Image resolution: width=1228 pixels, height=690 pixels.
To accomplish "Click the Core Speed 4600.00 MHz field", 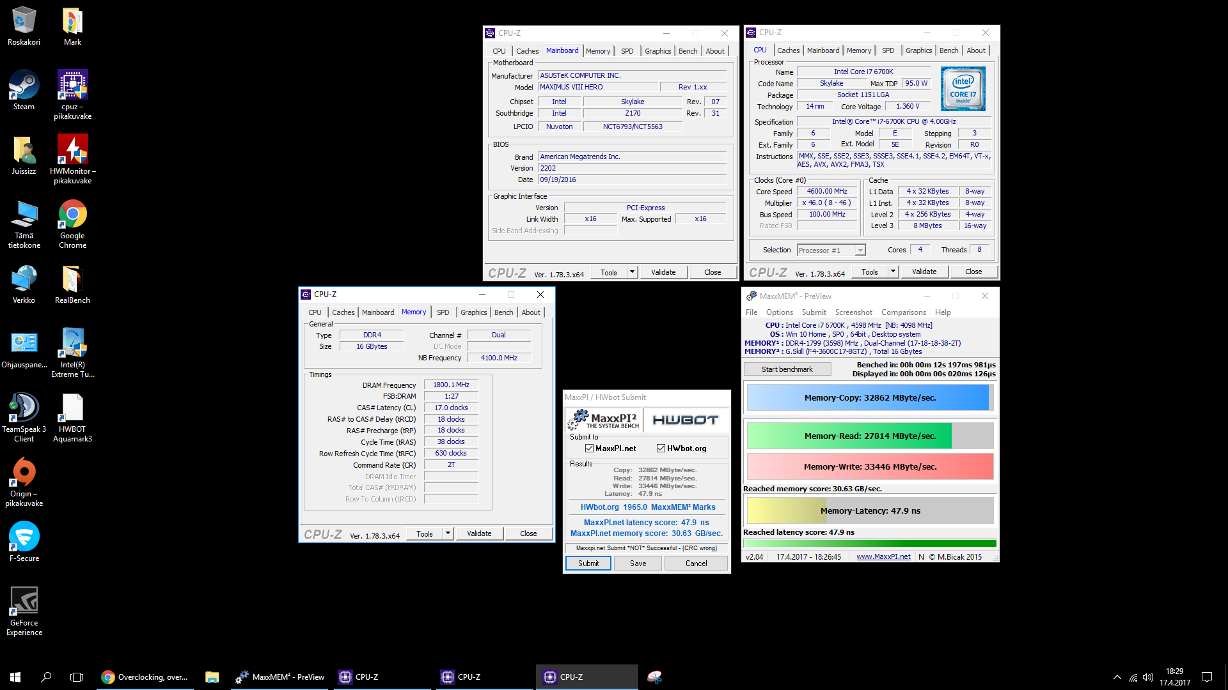I will pyautogui.click(x=826, y=192).
